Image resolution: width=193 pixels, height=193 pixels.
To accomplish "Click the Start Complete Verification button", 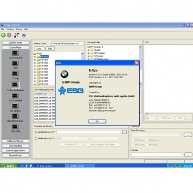I will [x=102, y=144].
